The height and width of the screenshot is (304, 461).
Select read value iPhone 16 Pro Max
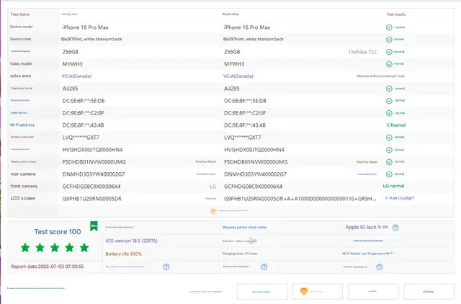coord(247,27)
